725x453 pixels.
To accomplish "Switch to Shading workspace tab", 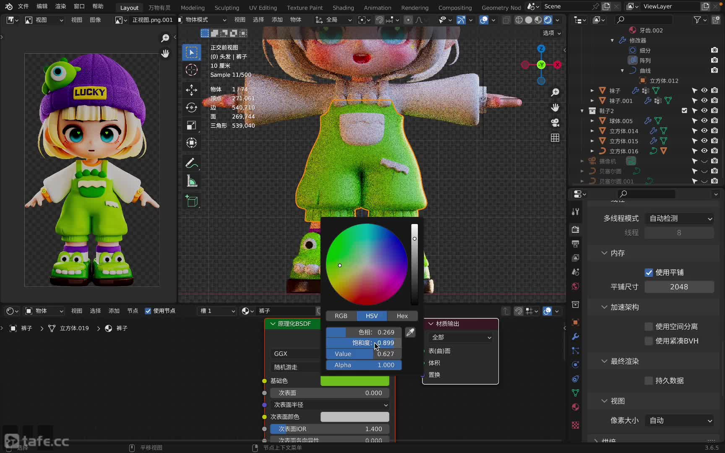I will 343,8.
